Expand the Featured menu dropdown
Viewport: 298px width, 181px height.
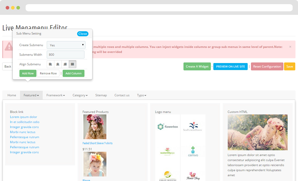pyautogui.click(x=31, y=95)
